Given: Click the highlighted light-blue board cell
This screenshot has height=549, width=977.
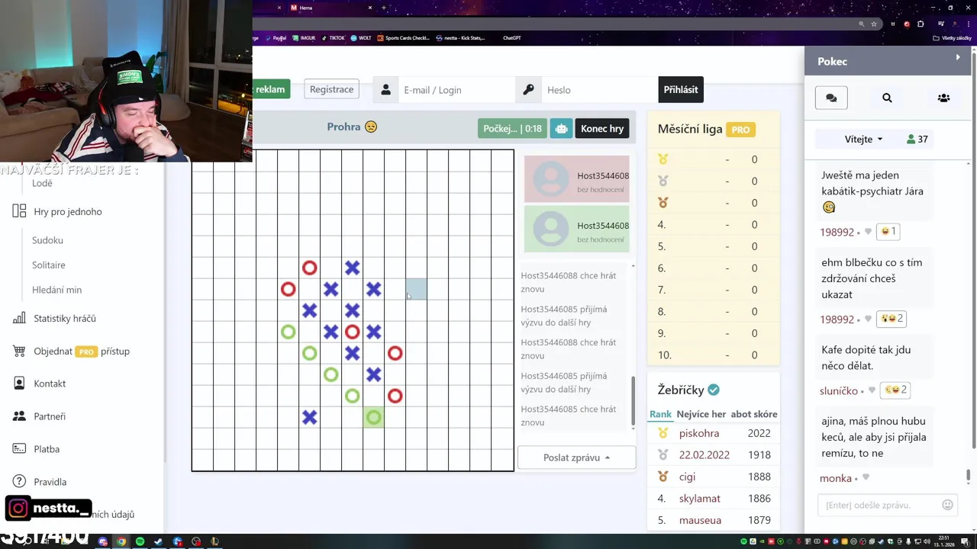Looking at the screenshot, I should pyautogui.click(x=416, y=289).
